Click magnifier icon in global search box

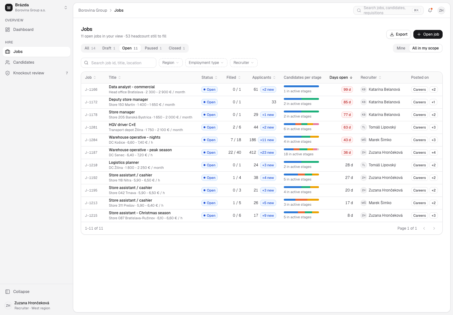click(359, 10)
